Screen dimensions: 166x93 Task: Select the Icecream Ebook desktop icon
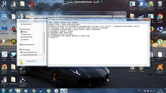click(142, 6)
